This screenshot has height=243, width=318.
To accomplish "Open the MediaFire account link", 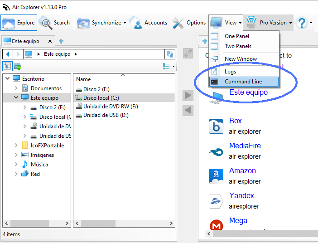I will pyautogui.click(x=245, y=146).
